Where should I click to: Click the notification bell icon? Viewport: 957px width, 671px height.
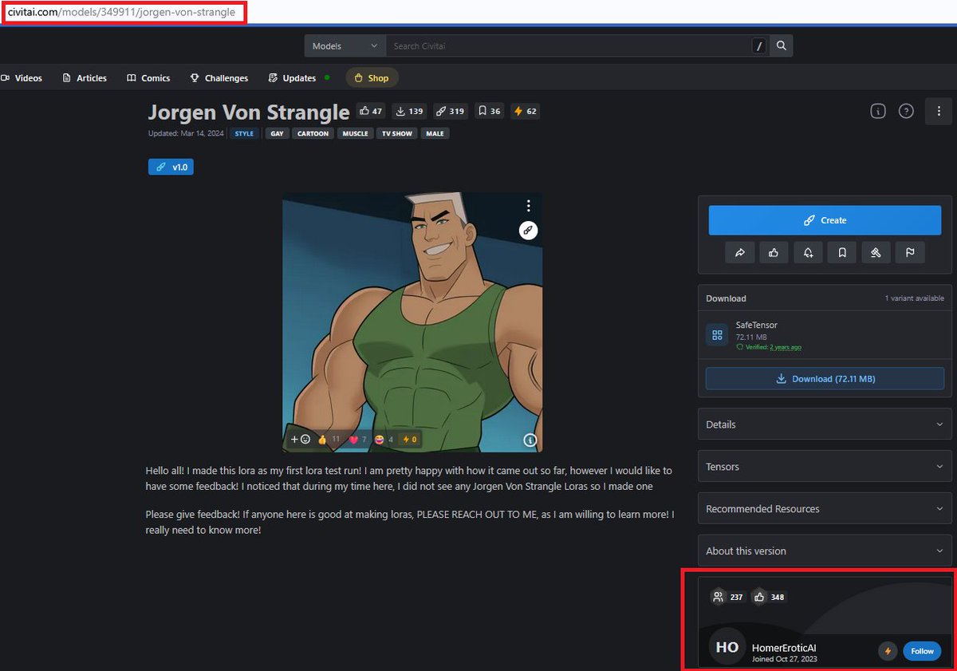point(808,253)
